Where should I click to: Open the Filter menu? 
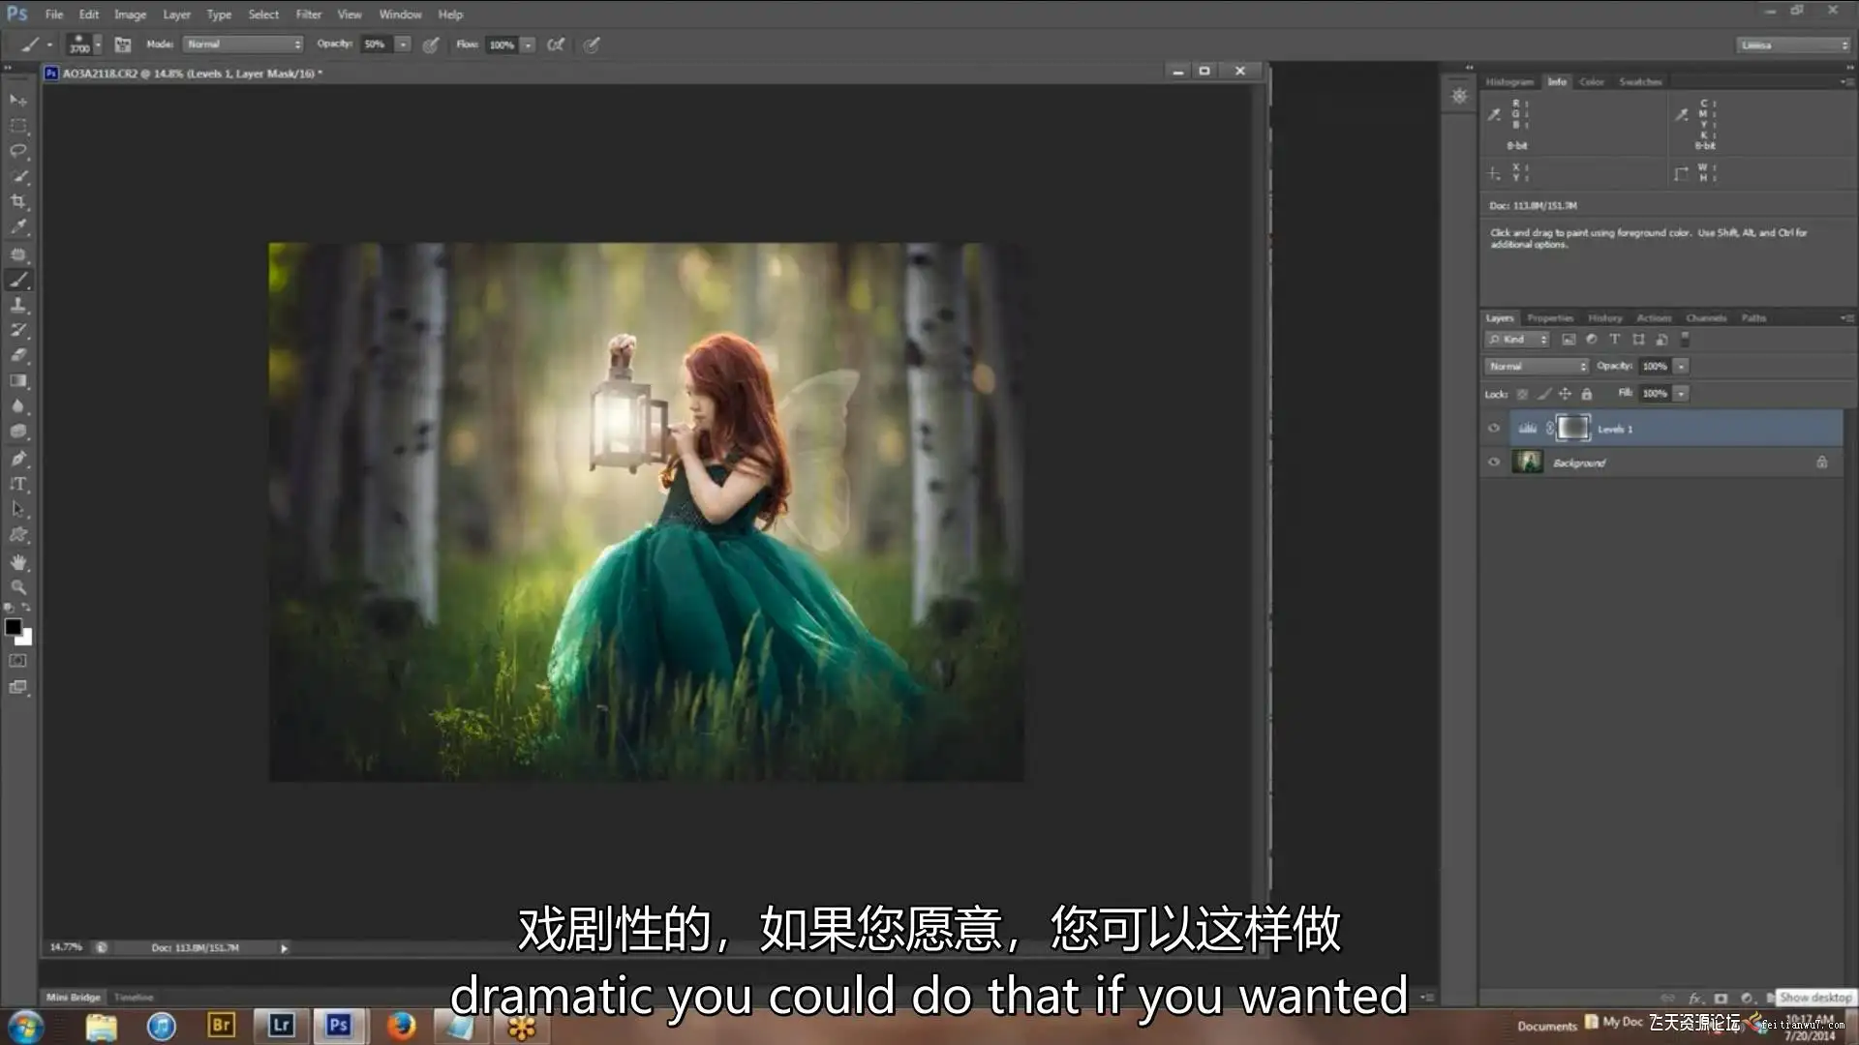(308, 15)
